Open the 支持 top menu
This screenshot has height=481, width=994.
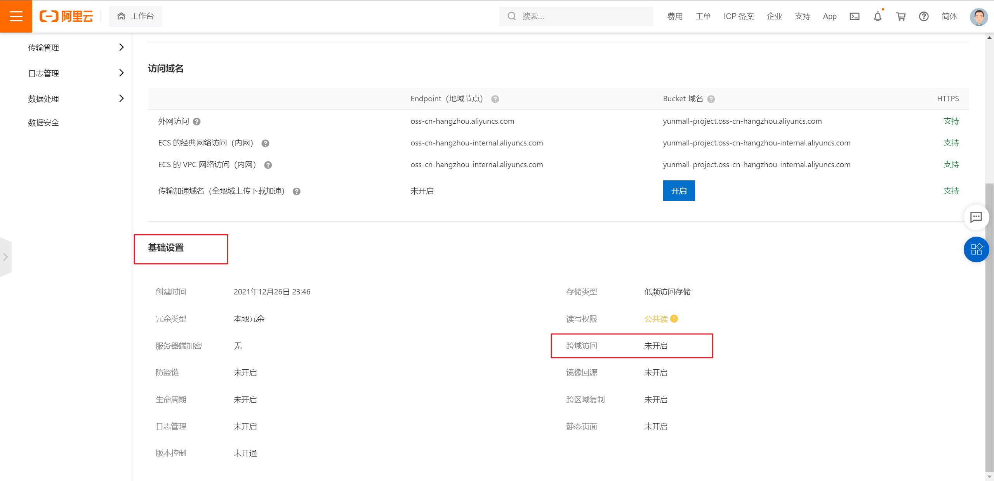coord(803,16)
